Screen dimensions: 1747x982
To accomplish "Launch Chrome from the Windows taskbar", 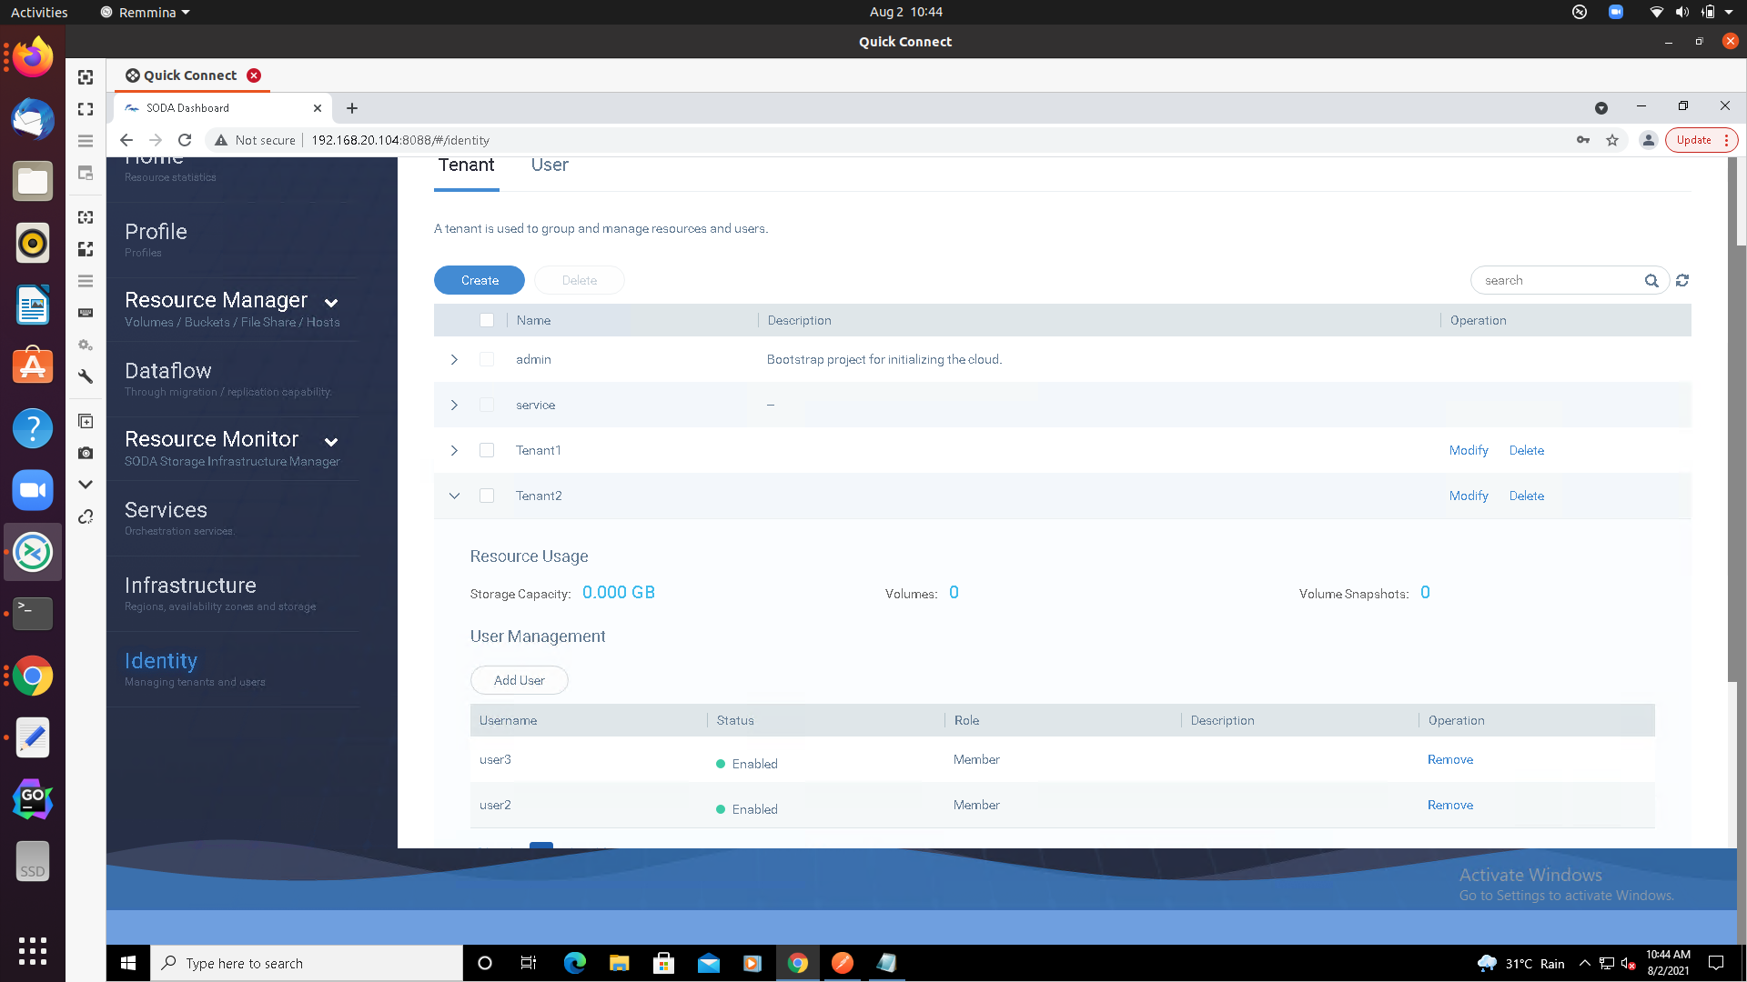I will point(797,963).
